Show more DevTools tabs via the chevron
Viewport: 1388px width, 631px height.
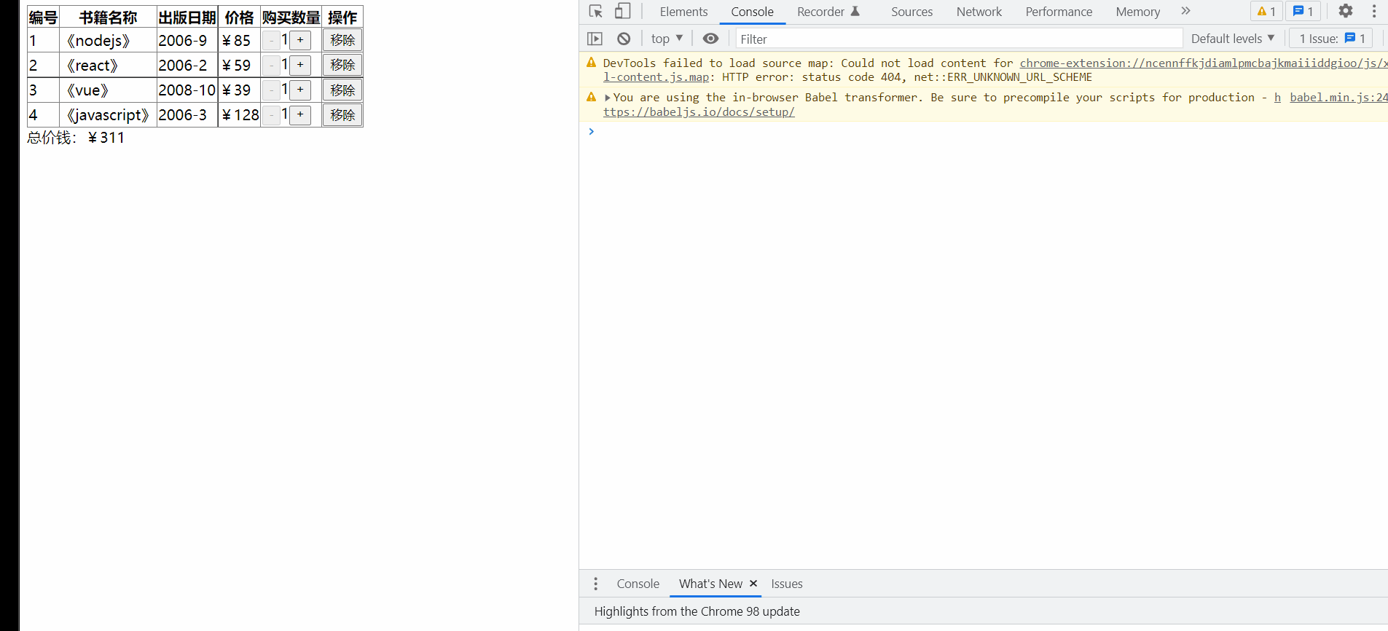[1185, 11]
